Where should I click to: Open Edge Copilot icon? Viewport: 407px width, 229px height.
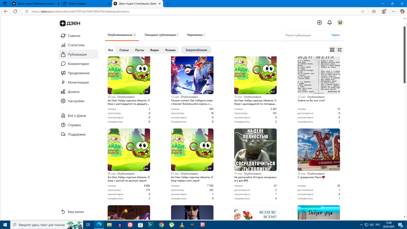402,11
